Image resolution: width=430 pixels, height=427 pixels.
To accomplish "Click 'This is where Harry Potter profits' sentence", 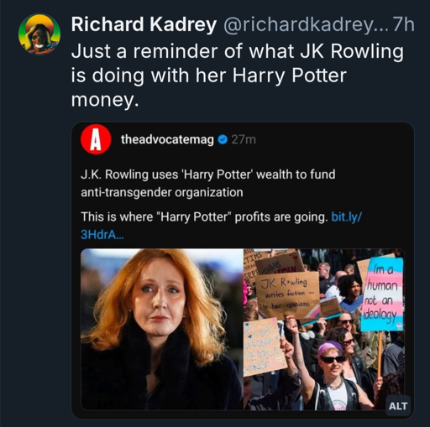I will coord(204,217).
